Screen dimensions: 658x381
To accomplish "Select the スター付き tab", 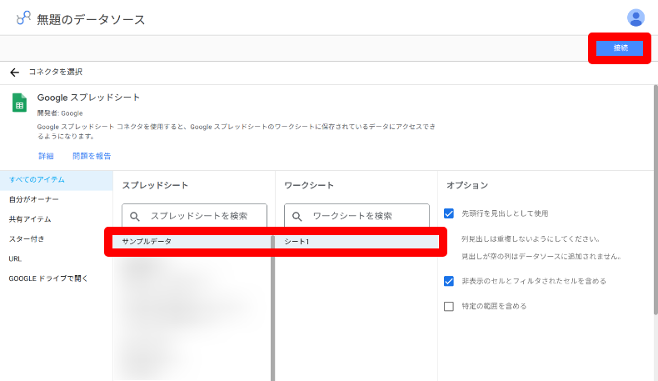I will pyautogui.click(x=57, y=239).
